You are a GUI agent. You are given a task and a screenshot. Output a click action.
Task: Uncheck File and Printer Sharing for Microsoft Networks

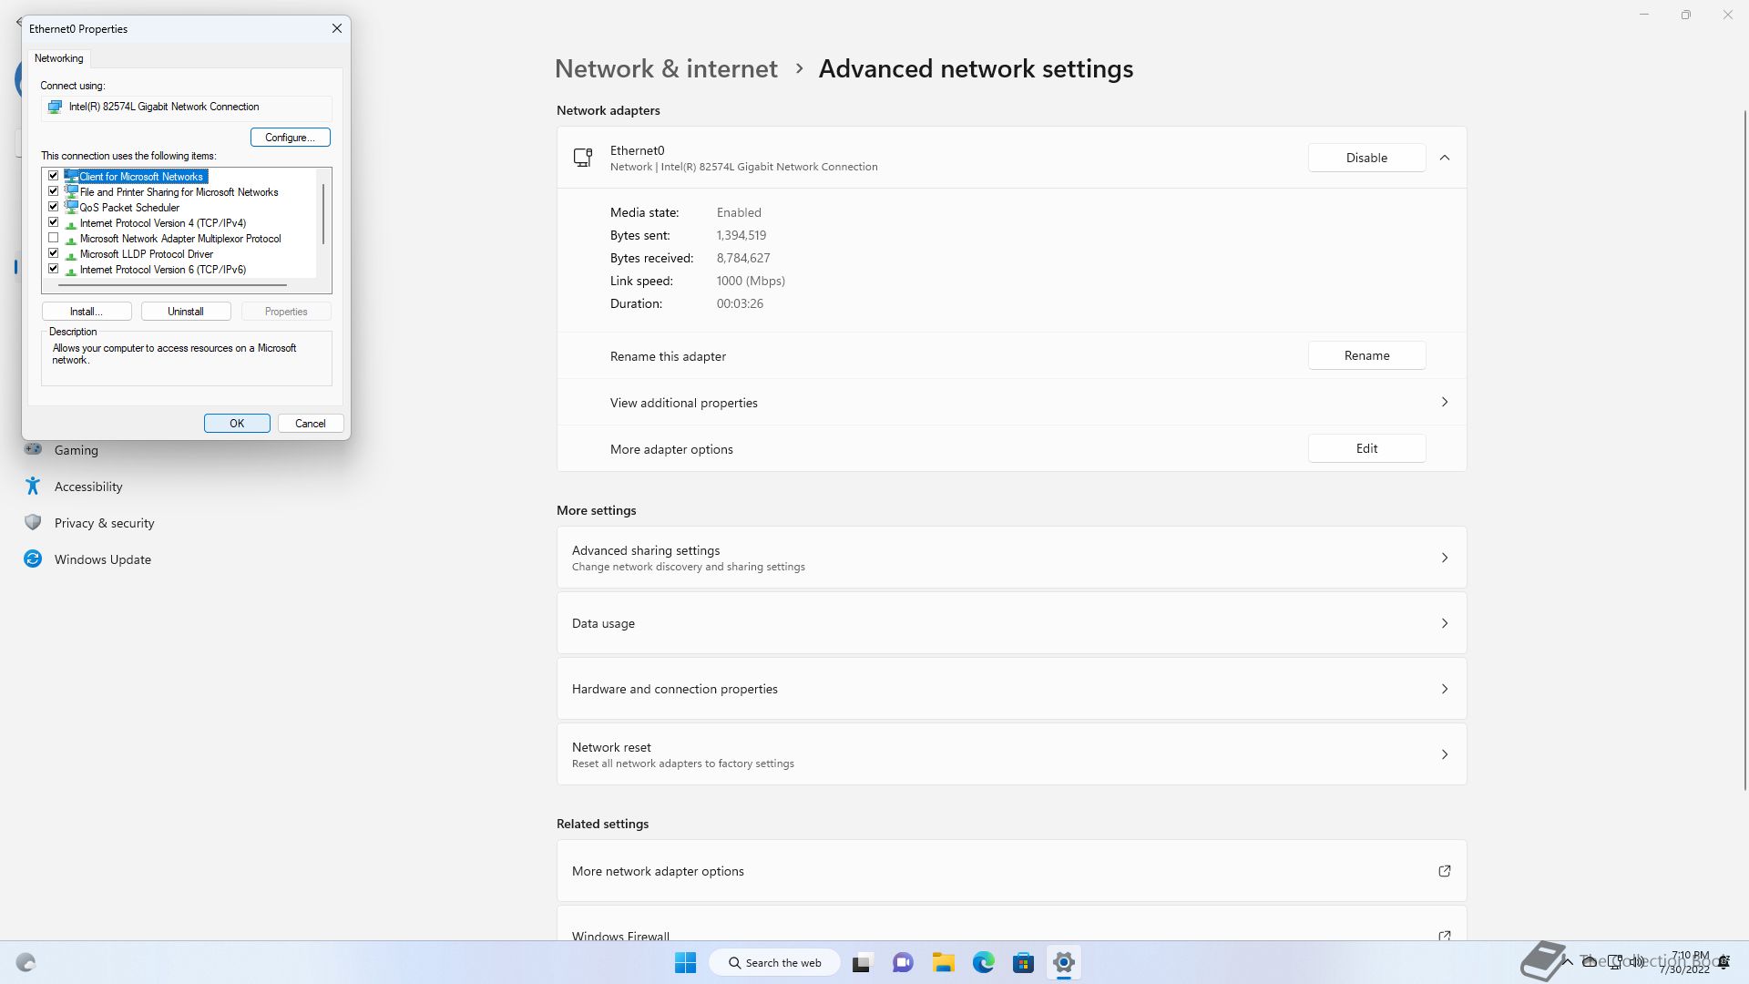[54, 191]
